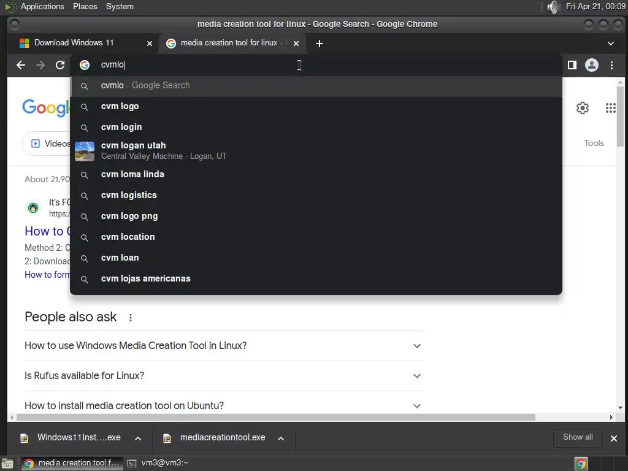The image size is (628, 471).
Task: Close the downloads bar
Action: [613, 438]
